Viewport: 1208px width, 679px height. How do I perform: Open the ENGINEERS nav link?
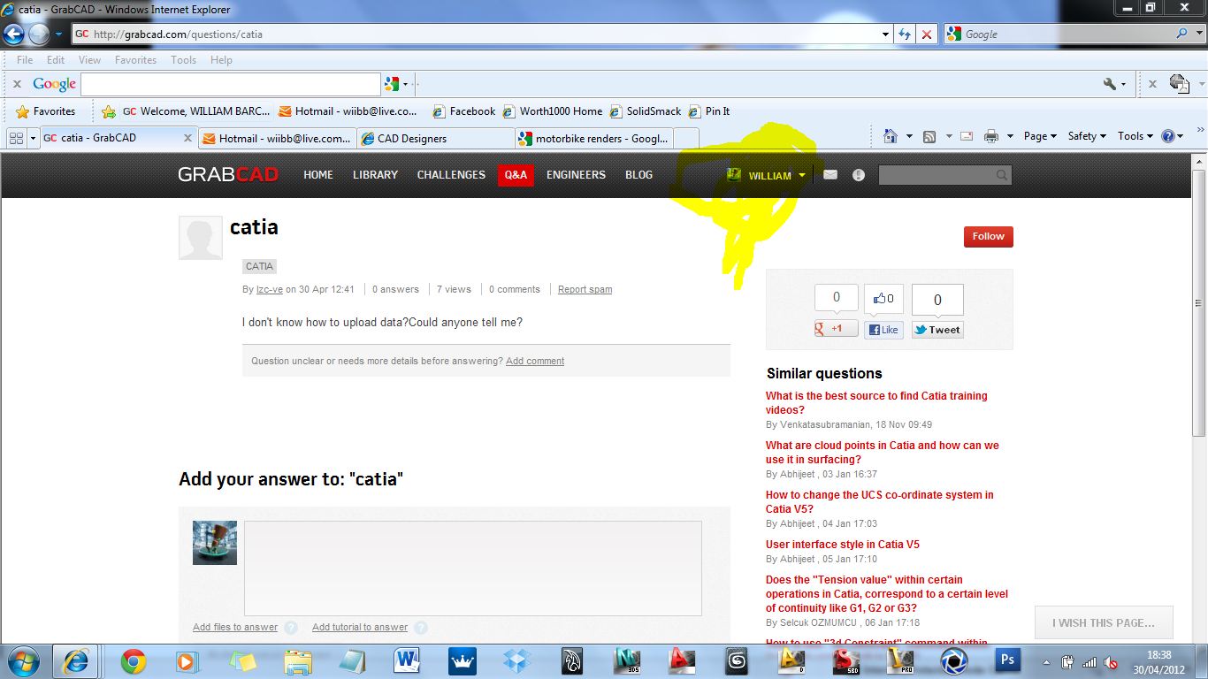[576, 175]
